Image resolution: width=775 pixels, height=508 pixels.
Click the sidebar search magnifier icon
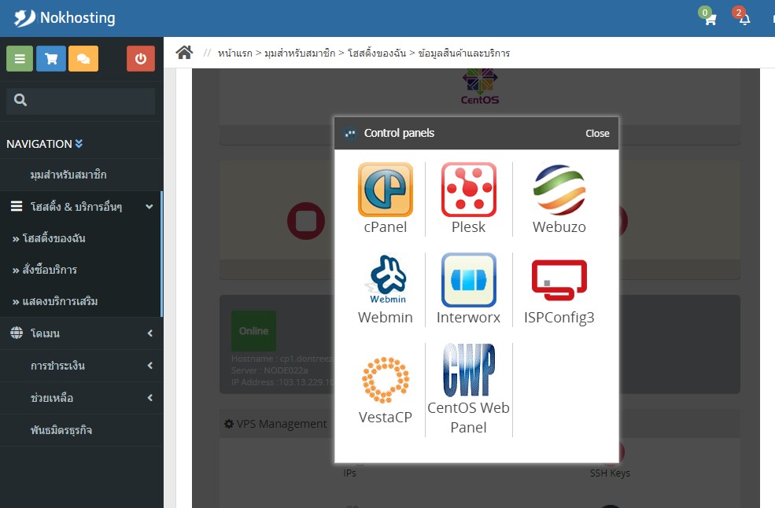tap(20, 101)
